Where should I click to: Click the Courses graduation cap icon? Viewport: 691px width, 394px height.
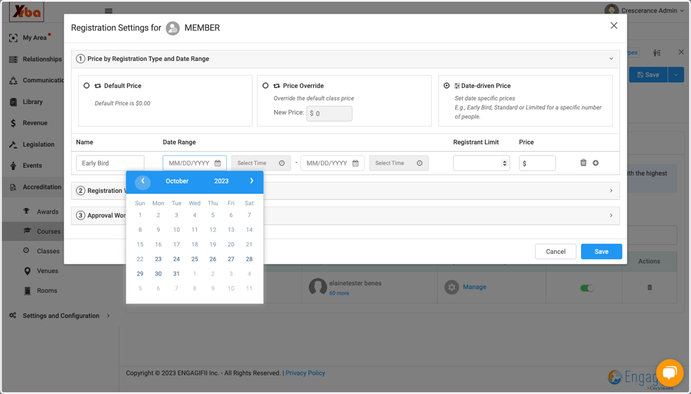point(26,231)
